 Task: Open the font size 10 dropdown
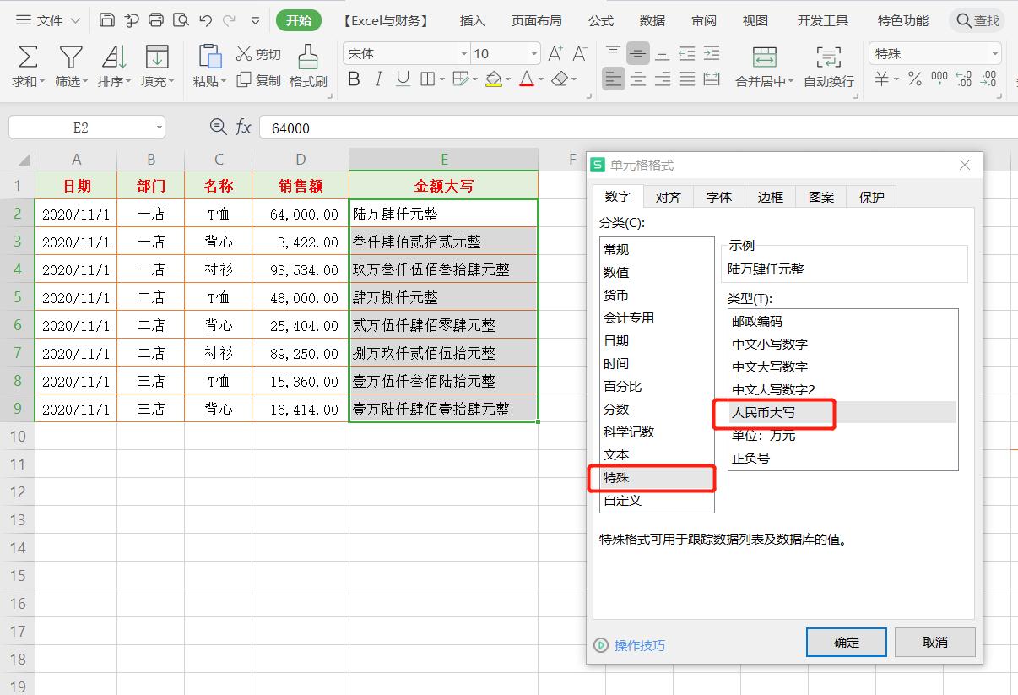tap(534, 52)
